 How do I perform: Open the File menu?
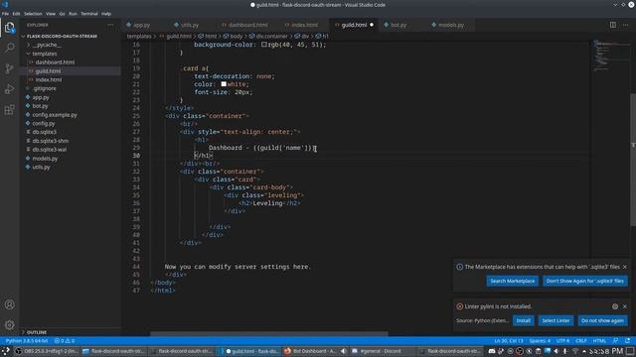pos(5,14)
